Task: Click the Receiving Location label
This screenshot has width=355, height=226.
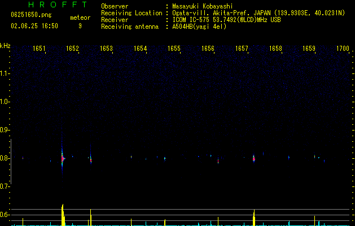Action: pos(132,13)
